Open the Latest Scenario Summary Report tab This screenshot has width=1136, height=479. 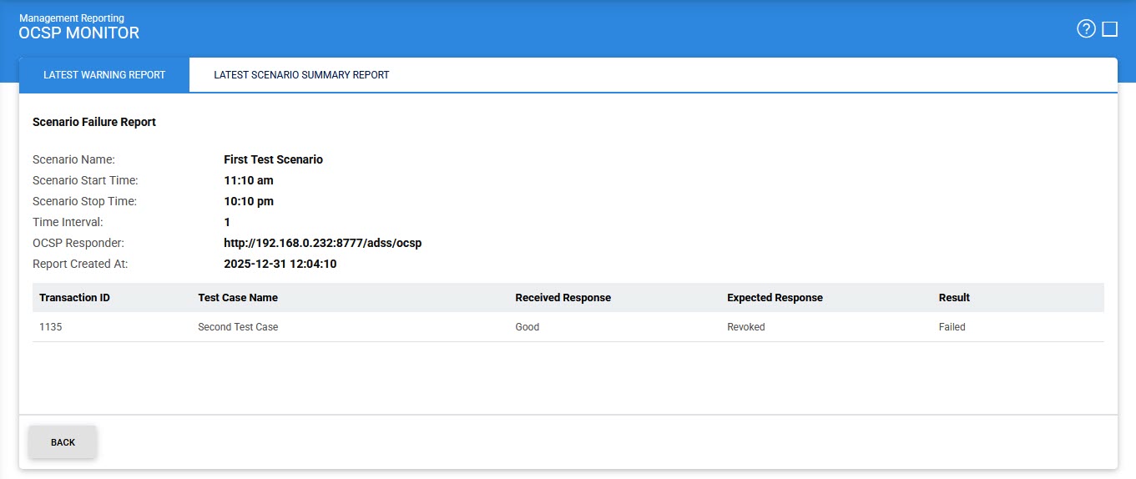coord(301,75)
